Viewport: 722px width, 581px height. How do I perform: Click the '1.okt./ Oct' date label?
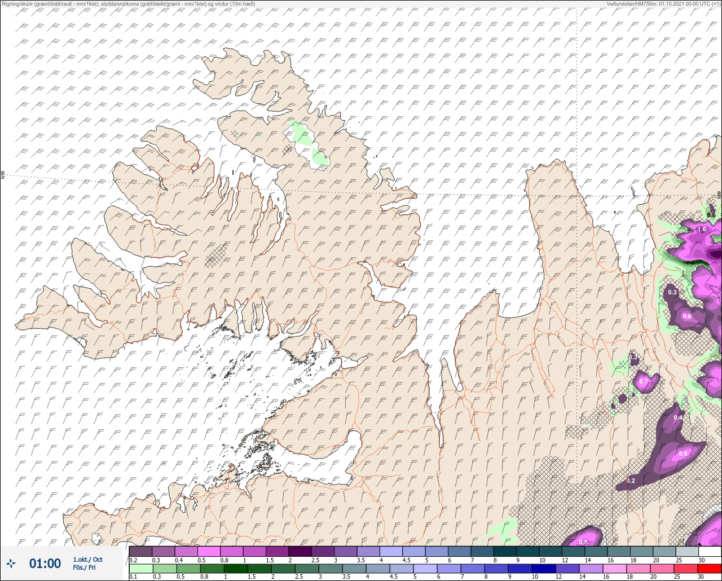click(88, 560)
